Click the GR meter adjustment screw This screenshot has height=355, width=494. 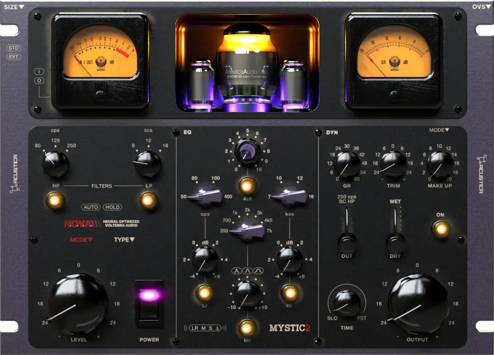coord(394,95)
